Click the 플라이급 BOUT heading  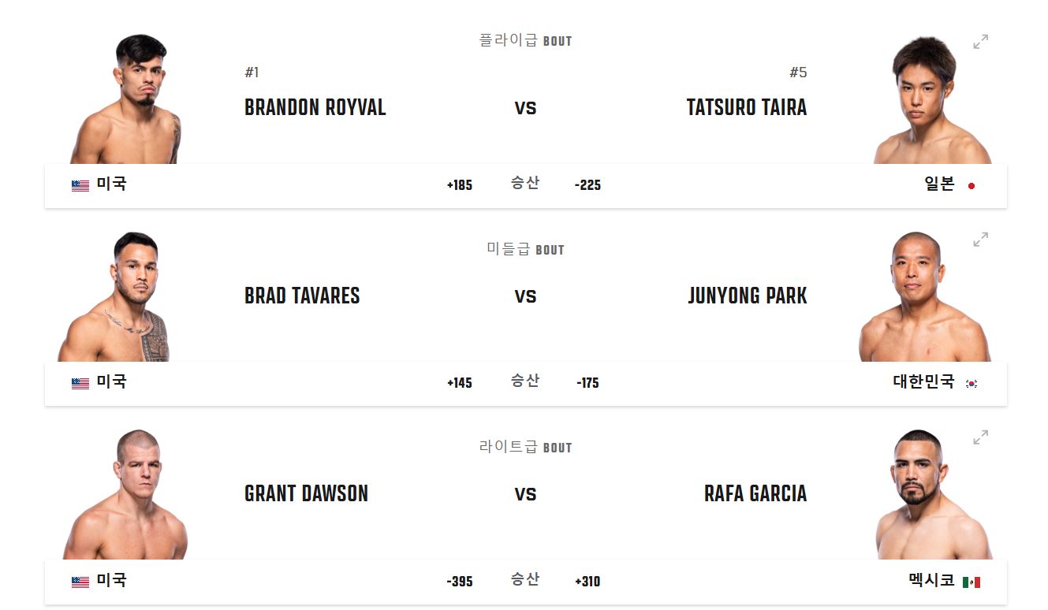pyautogui.click(x=526, y=40)
